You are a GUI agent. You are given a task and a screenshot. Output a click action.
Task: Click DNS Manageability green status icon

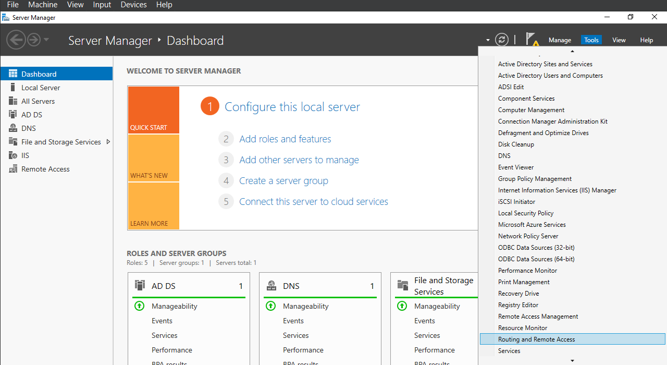pyautogui.click(x=270, y=306)
